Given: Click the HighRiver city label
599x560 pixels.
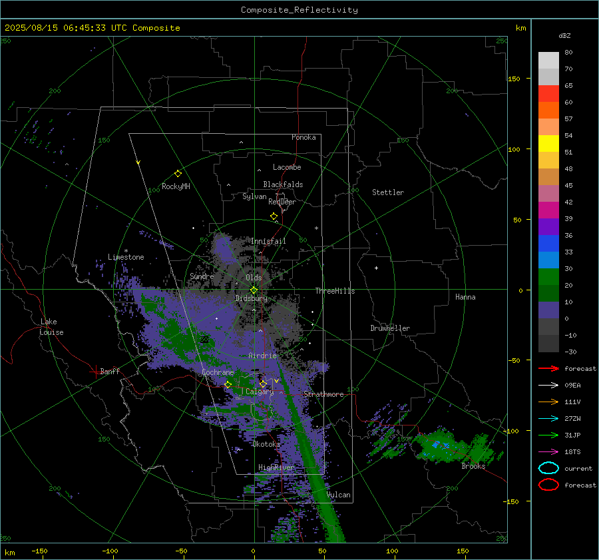Looking at the screenshot, I should click(x=276, y=467).
